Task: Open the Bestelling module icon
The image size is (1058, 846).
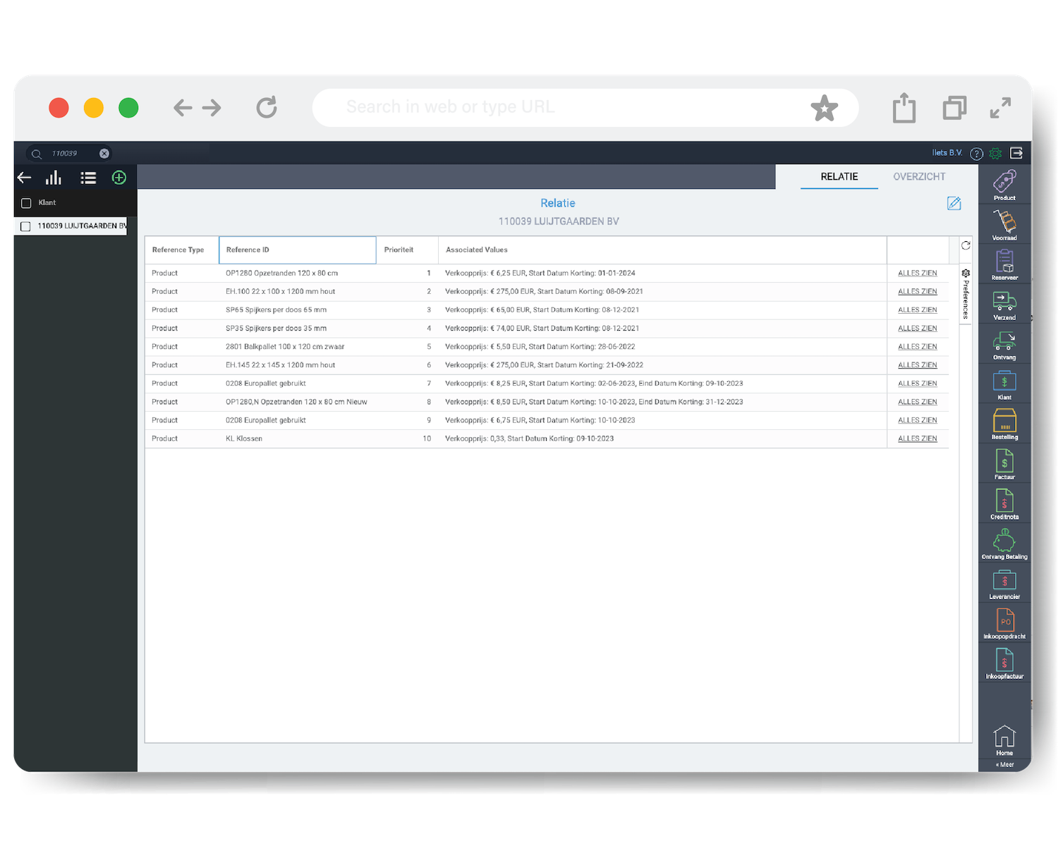Action: (1004, 424)
